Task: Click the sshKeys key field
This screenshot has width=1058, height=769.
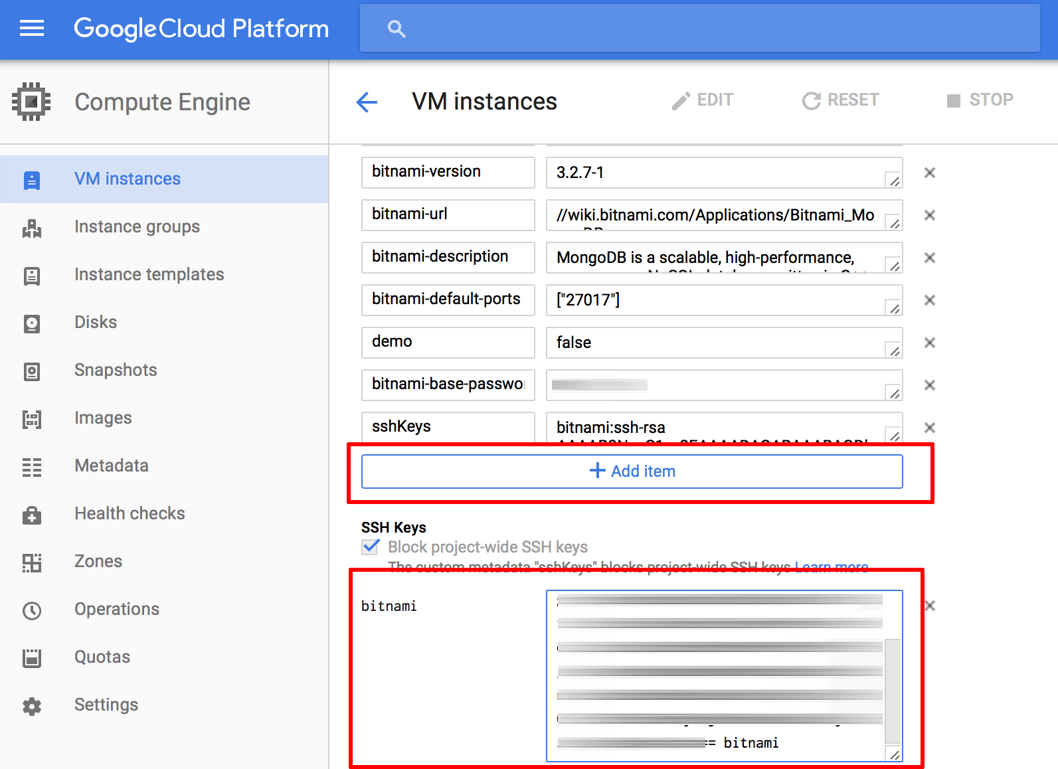Action: coord(448,427)
